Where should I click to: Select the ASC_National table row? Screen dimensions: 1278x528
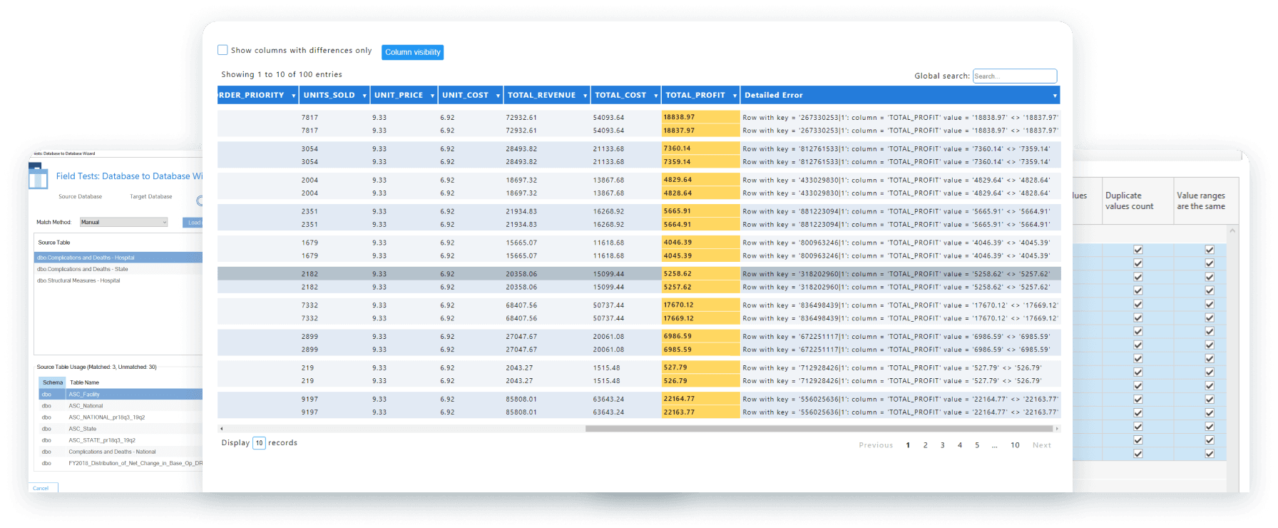point(121,406)
